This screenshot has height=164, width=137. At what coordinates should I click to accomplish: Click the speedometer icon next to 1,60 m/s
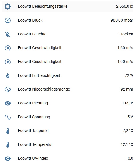(x=8, y=48)
